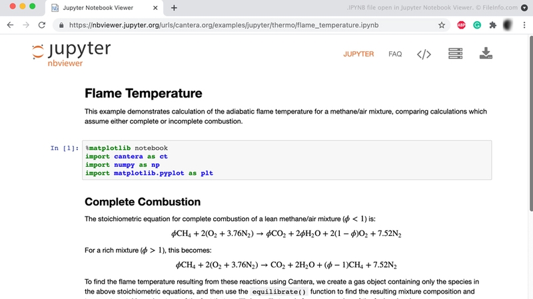This screenshot has height=299, width=533.
Task: Close the Jupyter Notebook Viewer tab
Action: (155, 8)
